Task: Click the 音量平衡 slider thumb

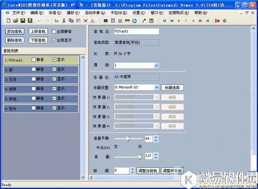Action: 128,138
